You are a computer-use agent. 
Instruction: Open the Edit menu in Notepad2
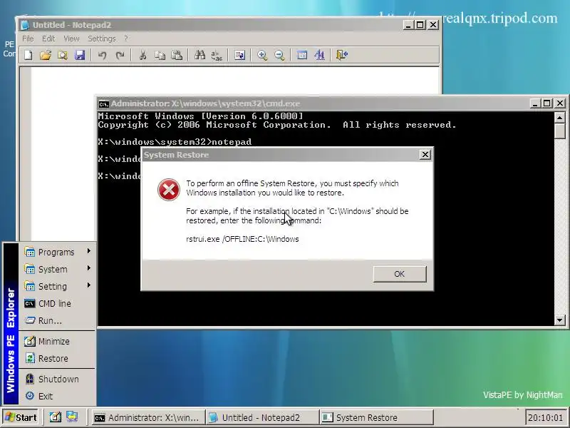[48, 39]
